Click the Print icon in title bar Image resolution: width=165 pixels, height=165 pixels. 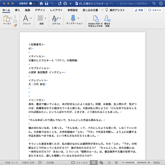[65, 4]
